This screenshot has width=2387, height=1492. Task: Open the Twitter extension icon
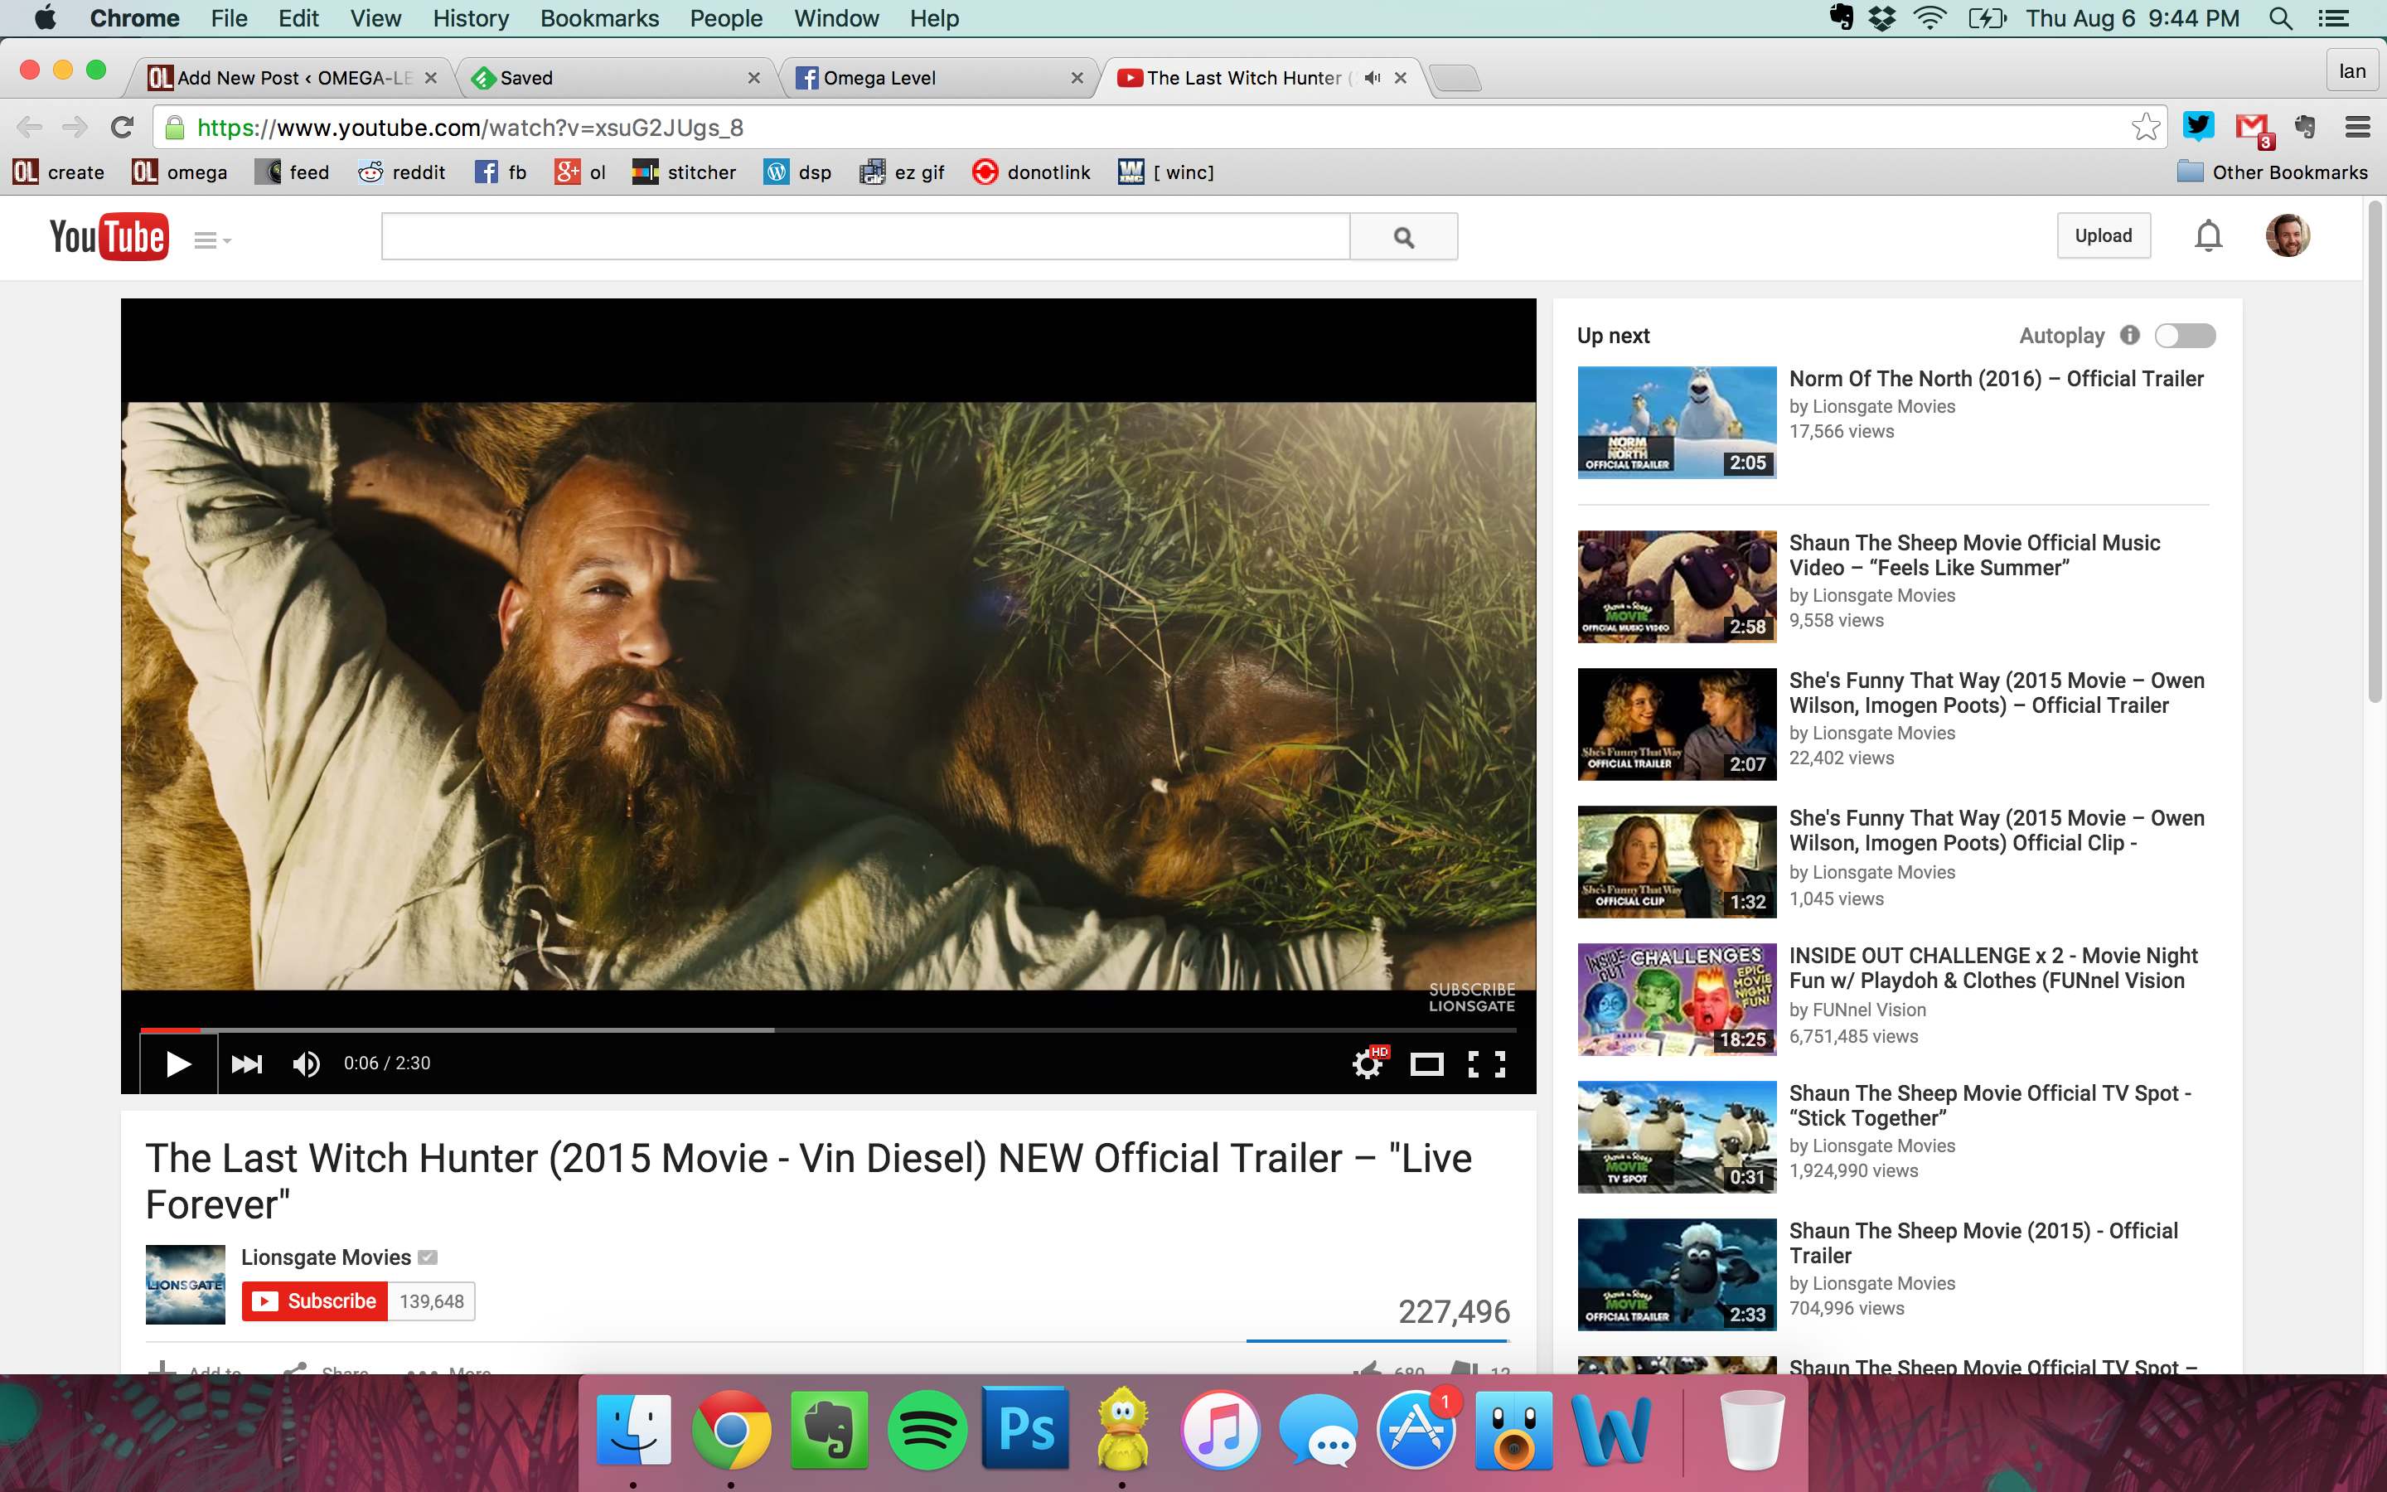[x=2198, y=126]
